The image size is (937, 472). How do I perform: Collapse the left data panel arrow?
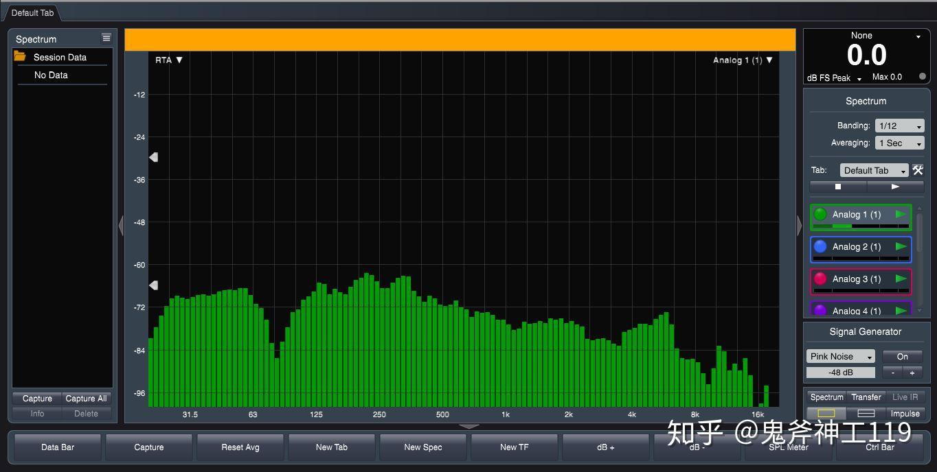pyautogui.click(x=121, y=226)
